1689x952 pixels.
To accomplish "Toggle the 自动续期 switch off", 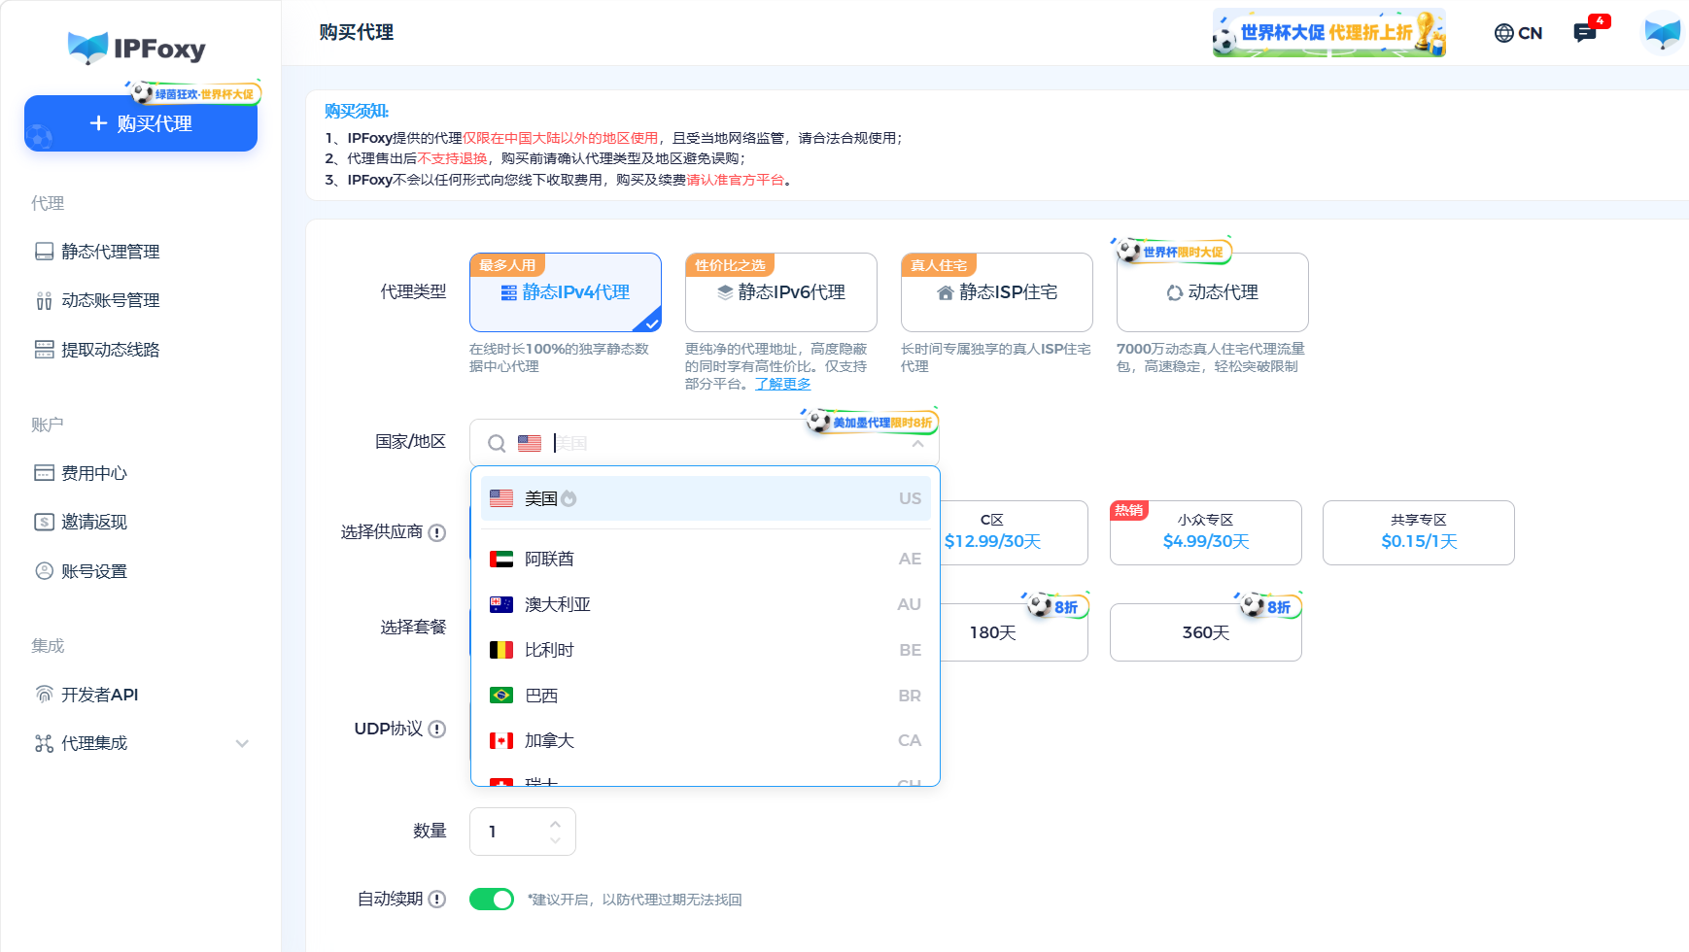I will coord(492,899).
